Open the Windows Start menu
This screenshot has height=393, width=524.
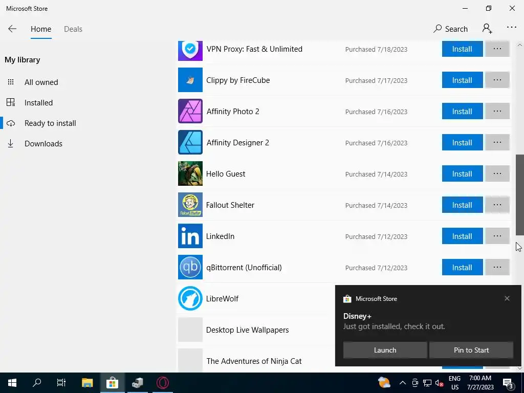(12, 383)
